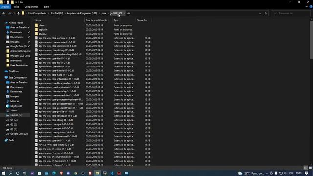313x176 pixels.
Task: Select 'Central (C:)' in the address bar
Action: 57,13
